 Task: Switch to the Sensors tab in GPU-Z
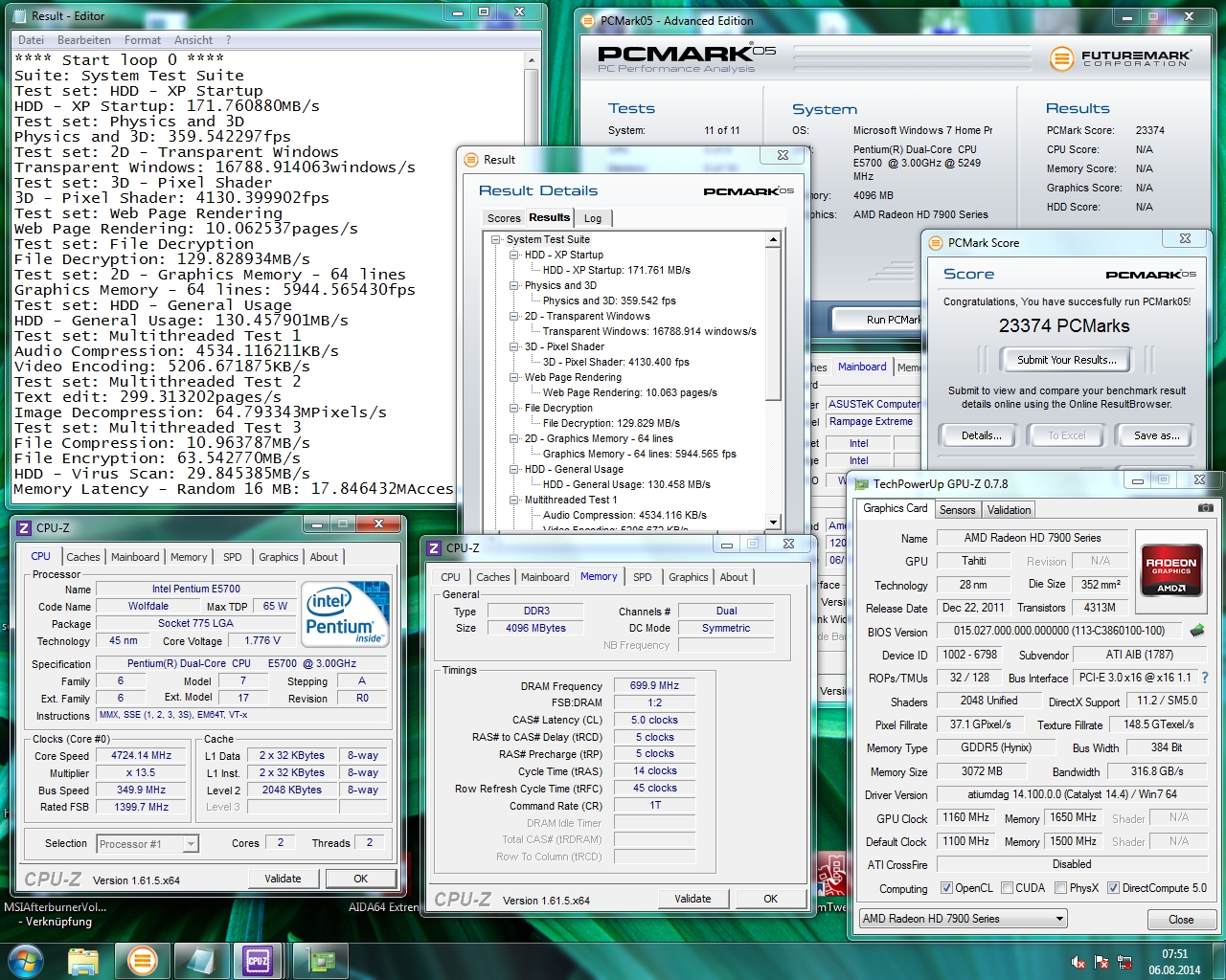pos(957,510)
